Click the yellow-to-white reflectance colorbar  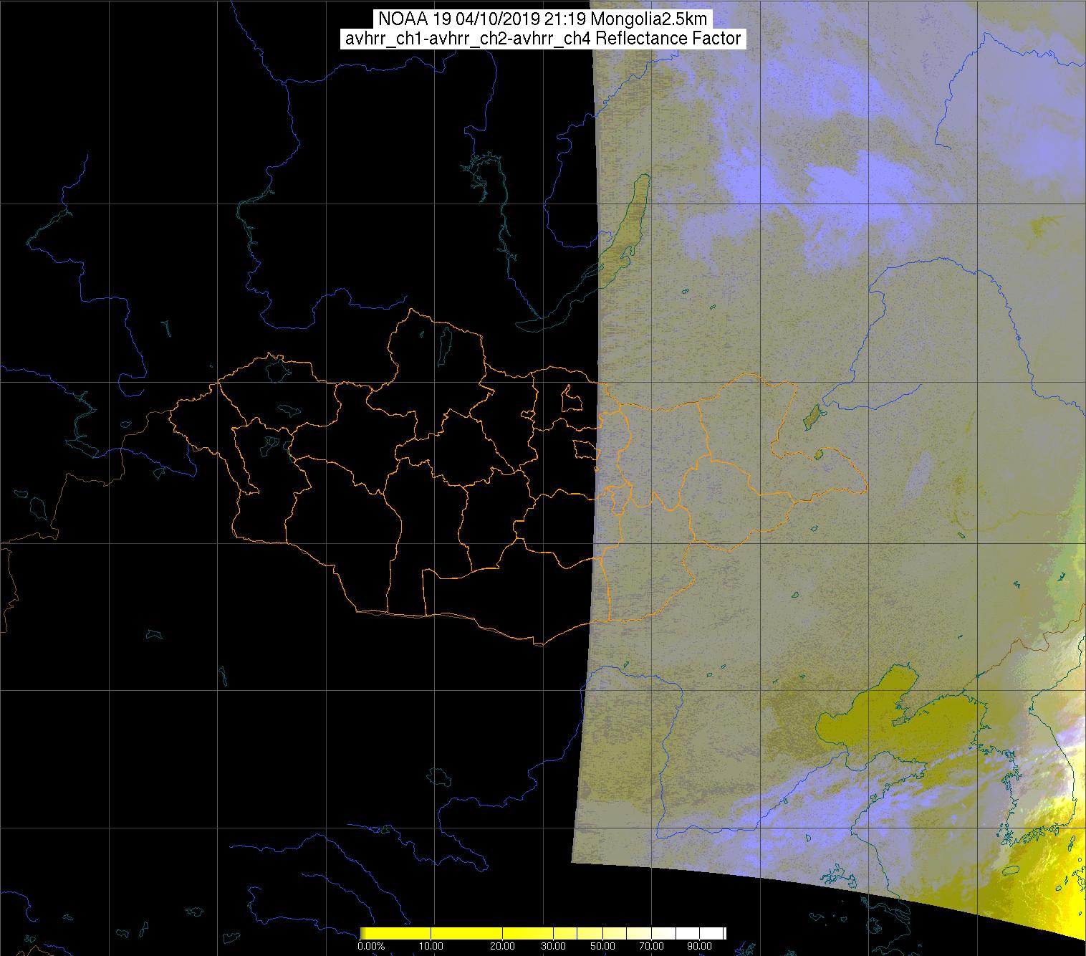[x=543, y=933]
